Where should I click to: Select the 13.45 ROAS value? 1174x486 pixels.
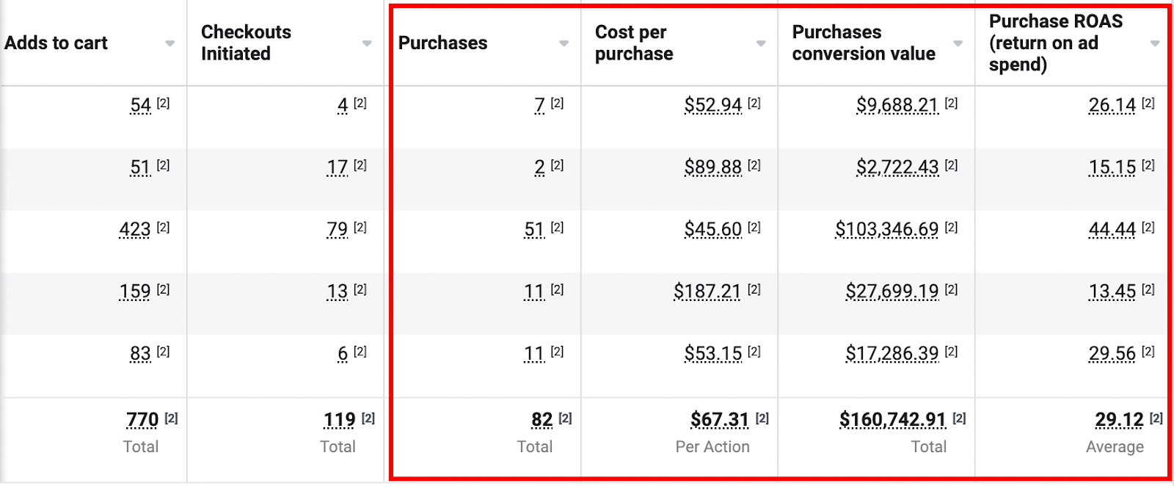point(1112,292)
